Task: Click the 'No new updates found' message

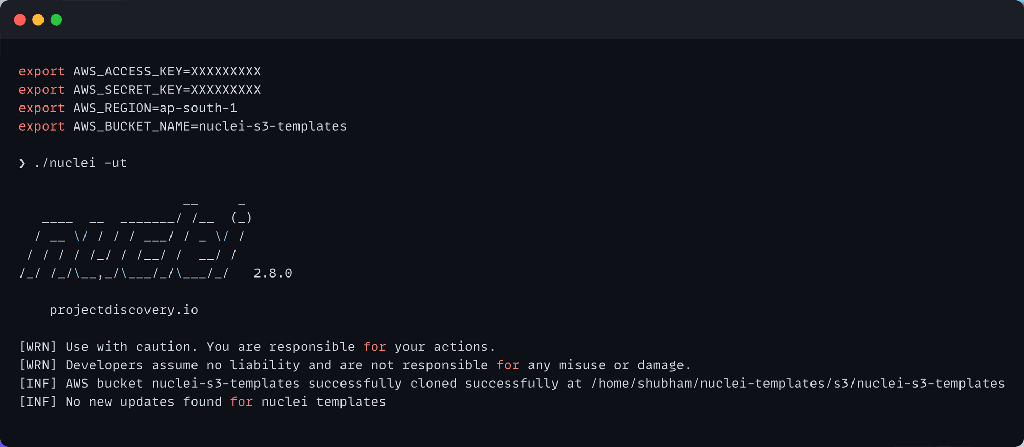Action: pos(144,402)
